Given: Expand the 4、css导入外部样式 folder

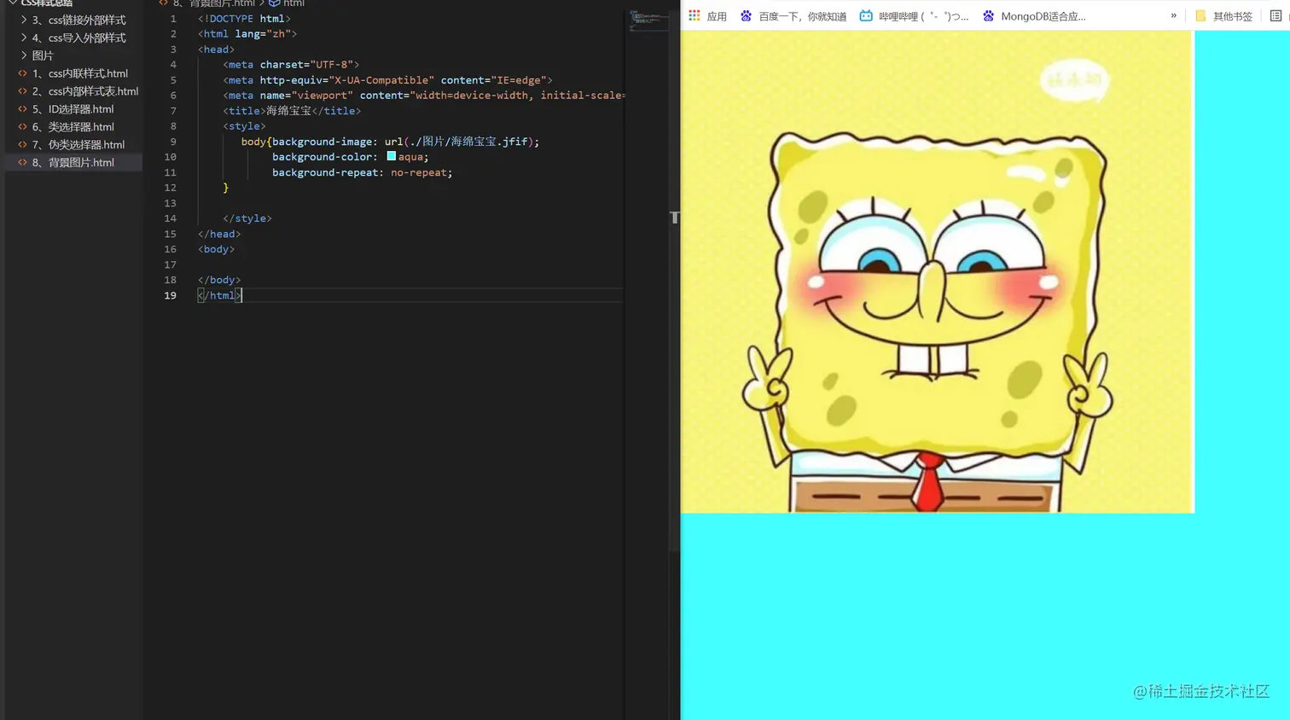Looking at the screenshot, I should tap(24, 38).
